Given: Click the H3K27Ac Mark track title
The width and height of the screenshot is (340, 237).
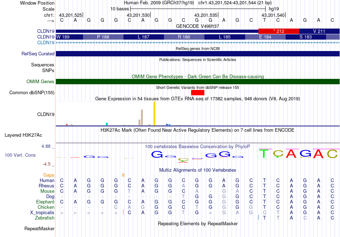Looking at the screenshot, I should (x=198, y=130).
